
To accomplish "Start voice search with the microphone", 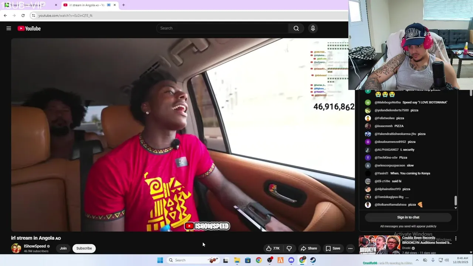I will point(313,28).
